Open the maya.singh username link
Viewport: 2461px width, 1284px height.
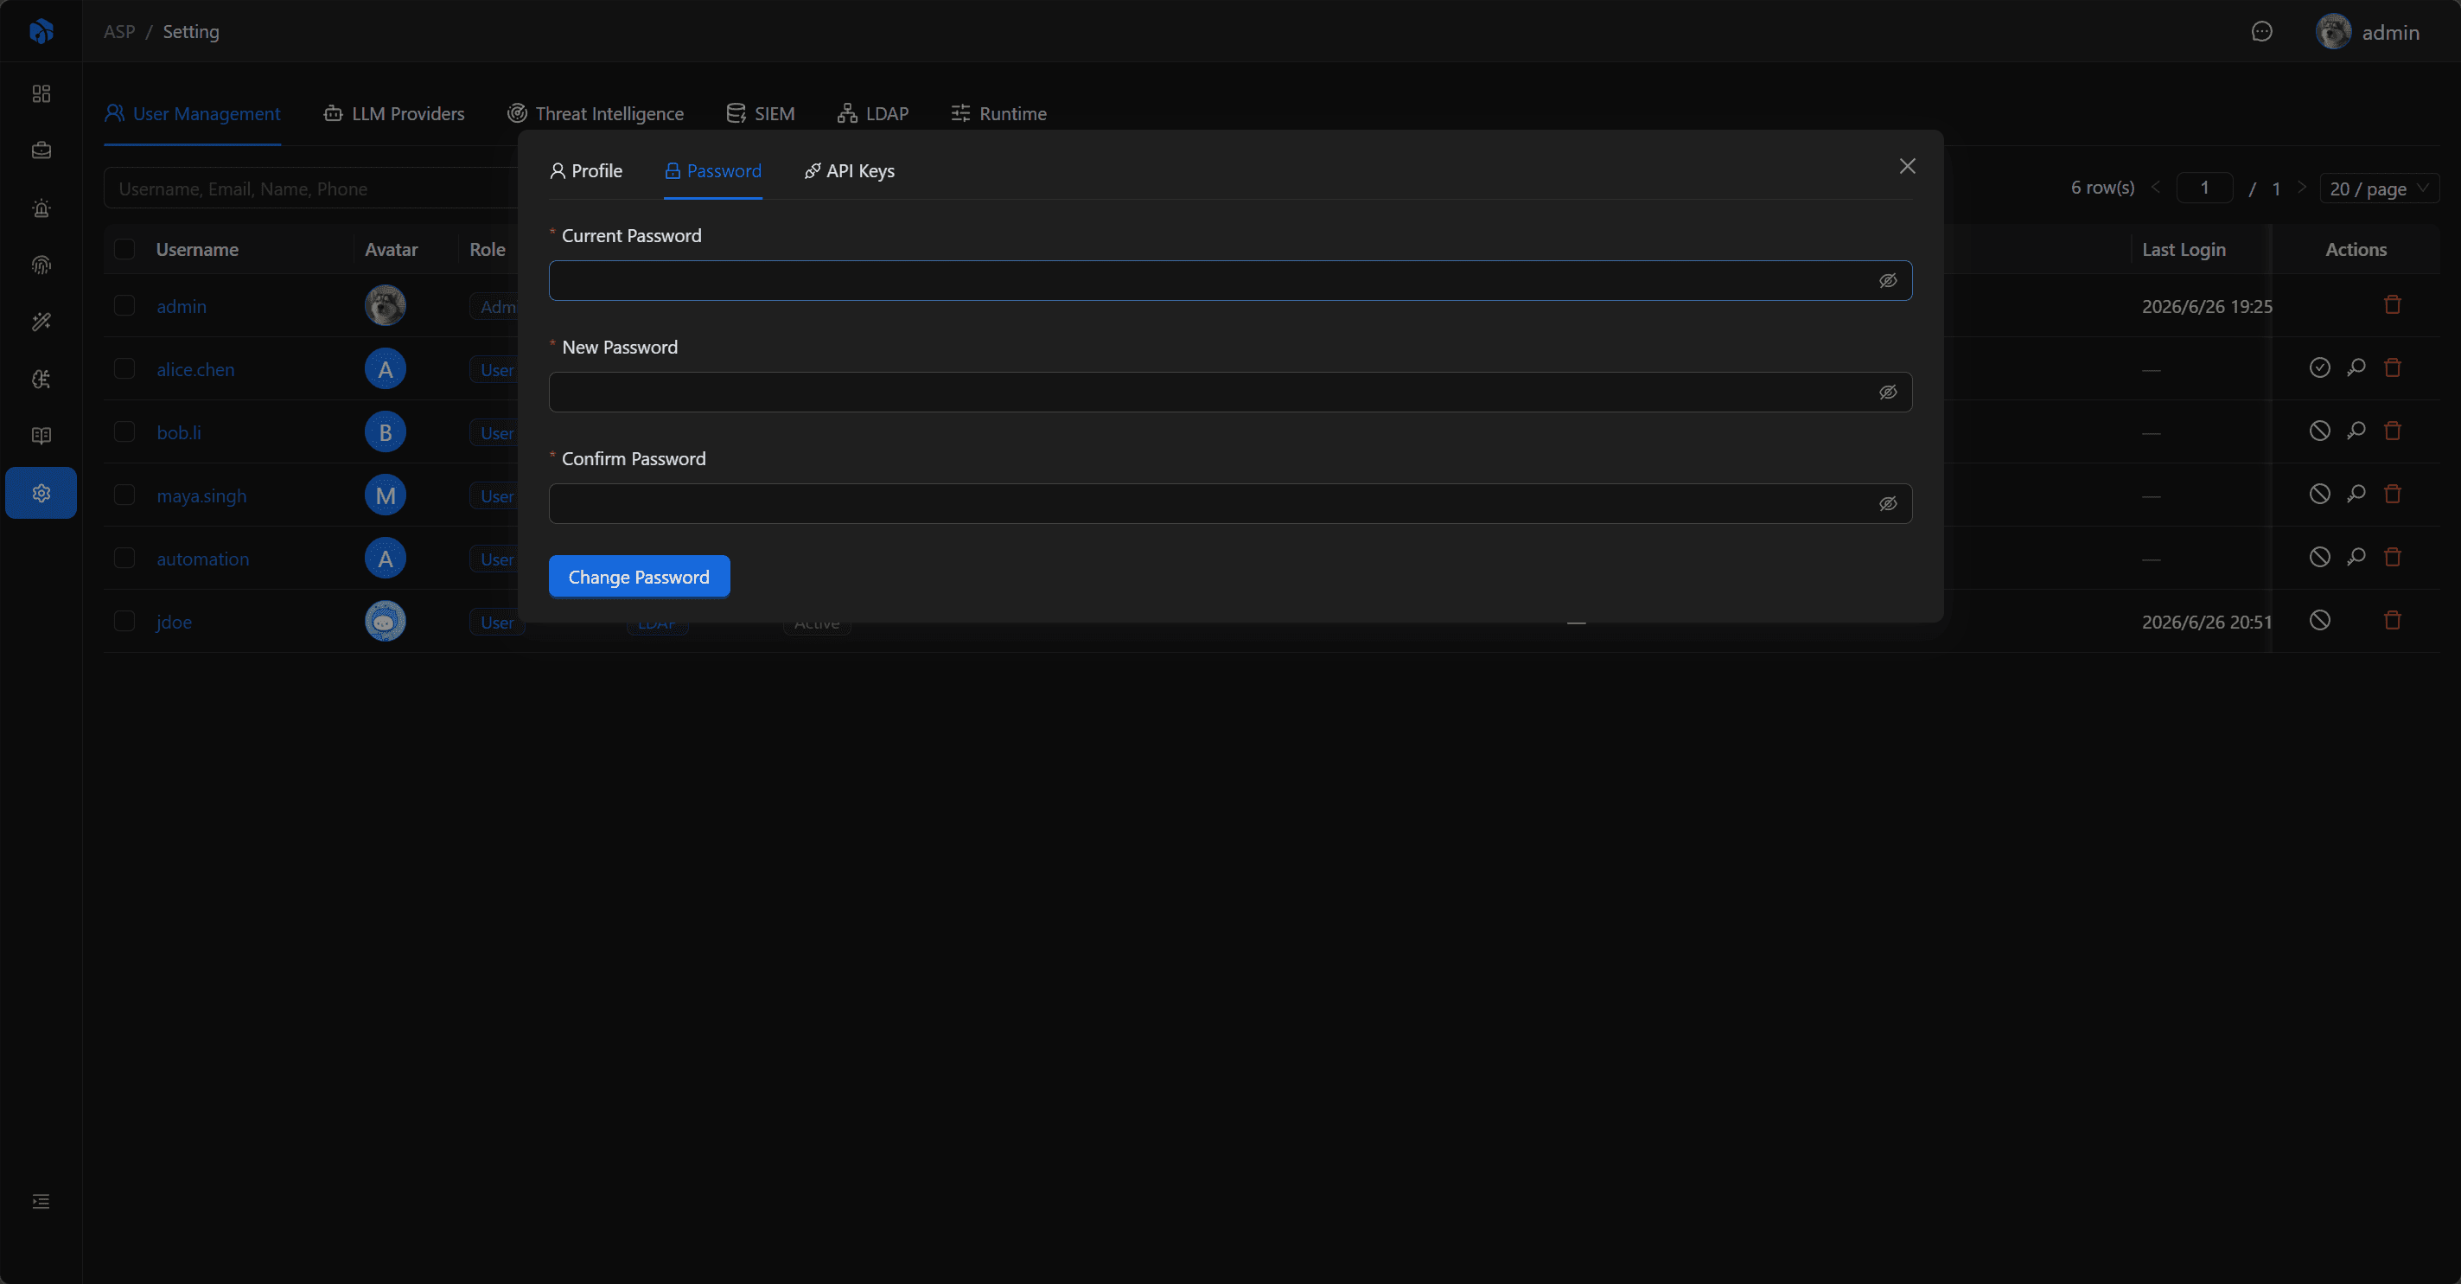[x=201, y=495]
